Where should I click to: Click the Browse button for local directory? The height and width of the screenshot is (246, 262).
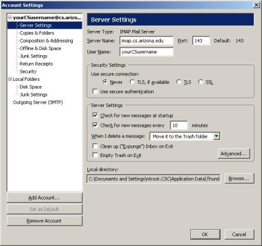pos(239,179)
